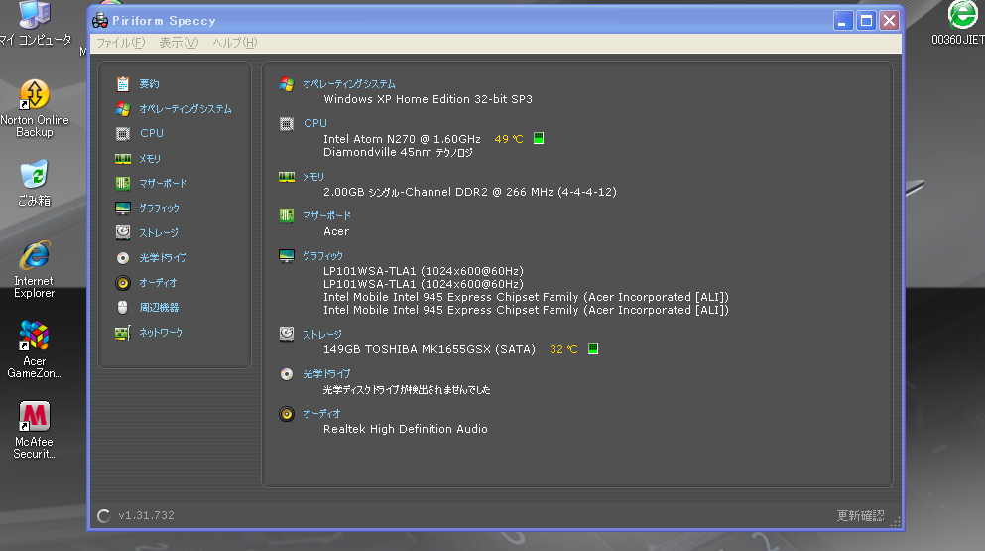Open the 要約 summary icon in sidebar
This screenshot has height=551, width=985.
pyautogui.click(x=122, y=83)
